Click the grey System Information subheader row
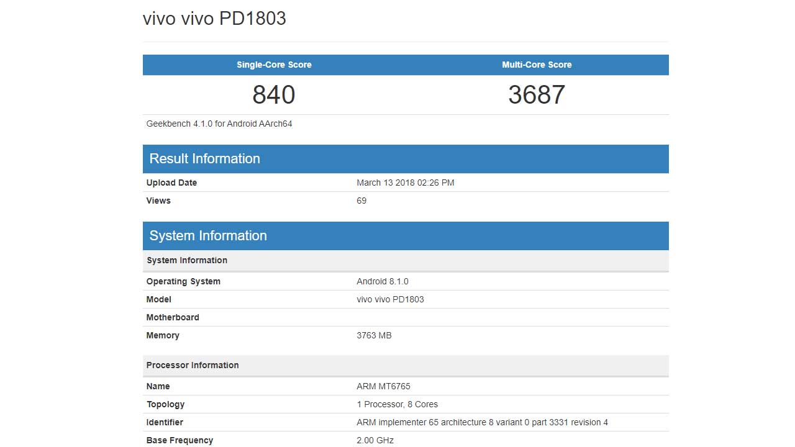Screen dimensions: 795x447 coord(406,260)
